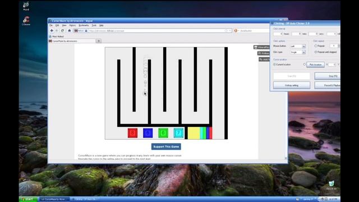Select the red level 8 box
Screen dimensions: 359x202
click(x=132, y=133)
